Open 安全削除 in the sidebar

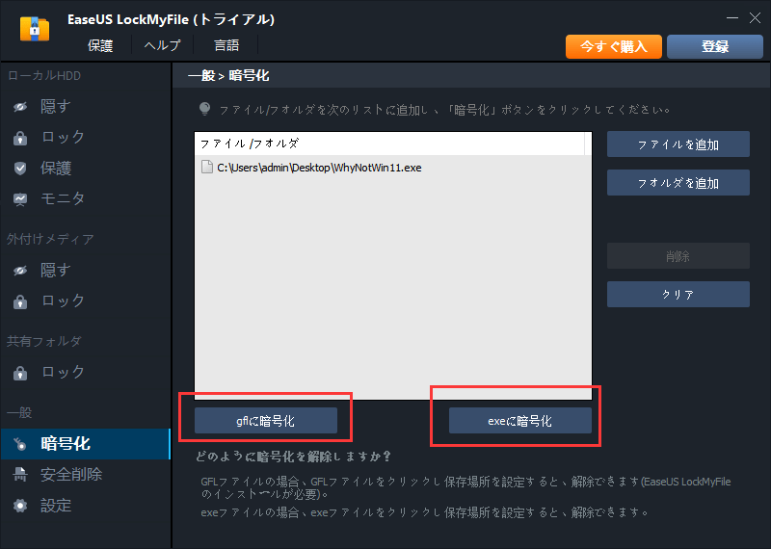(x=70, y=474)
